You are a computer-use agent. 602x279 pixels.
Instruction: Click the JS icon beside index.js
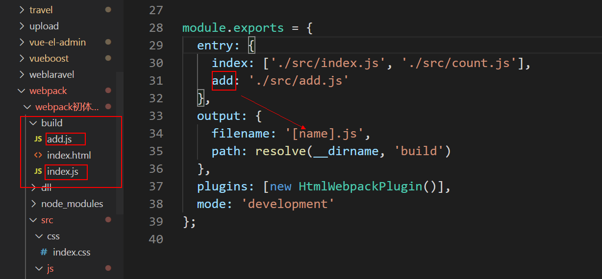pos(38,171)
